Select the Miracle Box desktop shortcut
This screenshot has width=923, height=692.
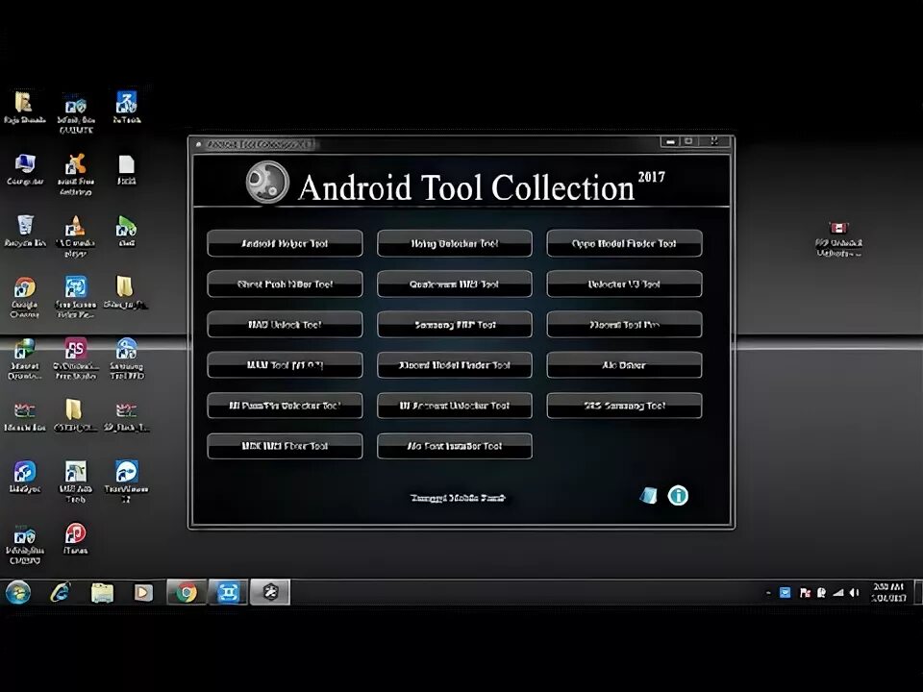(x=25, y=415)
